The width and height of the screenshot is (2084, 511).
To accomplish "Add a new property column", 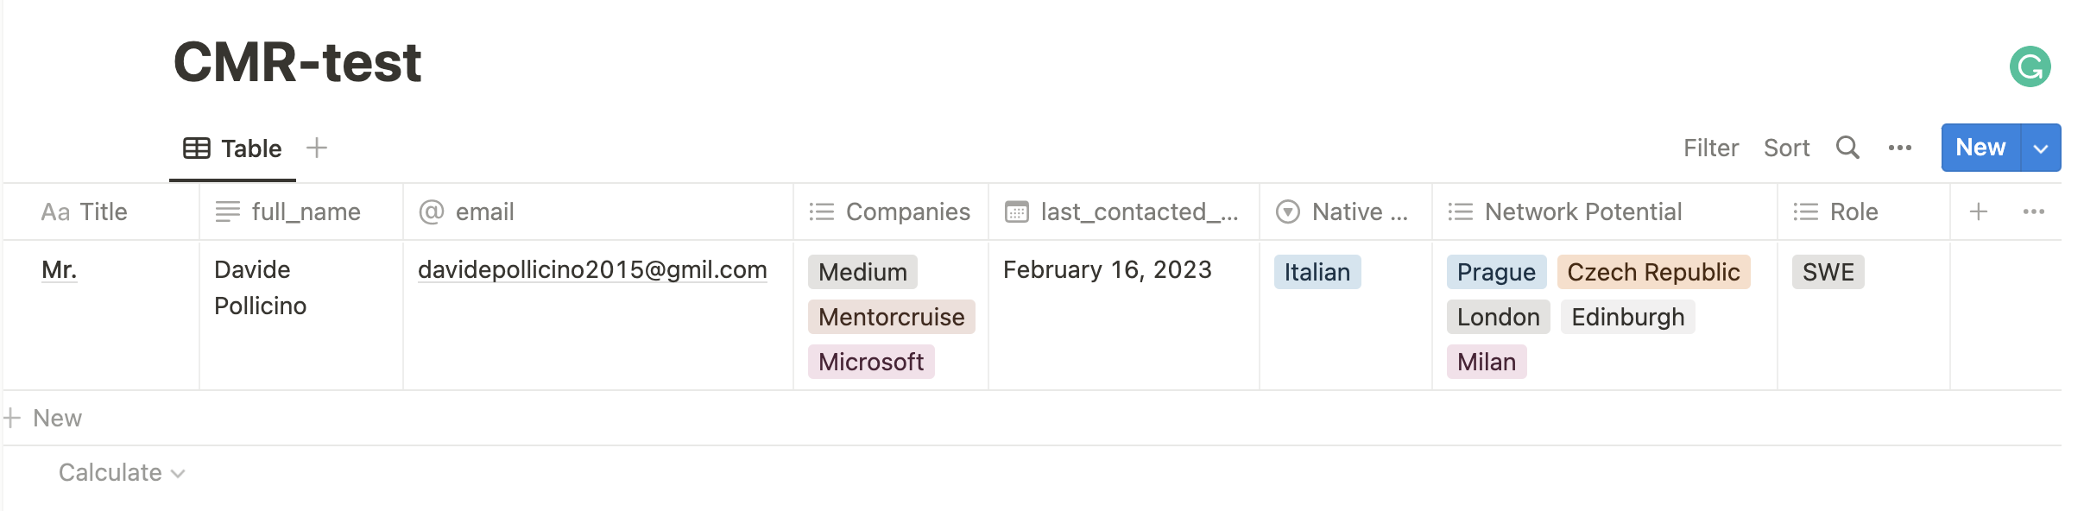I will (1979, 211).
